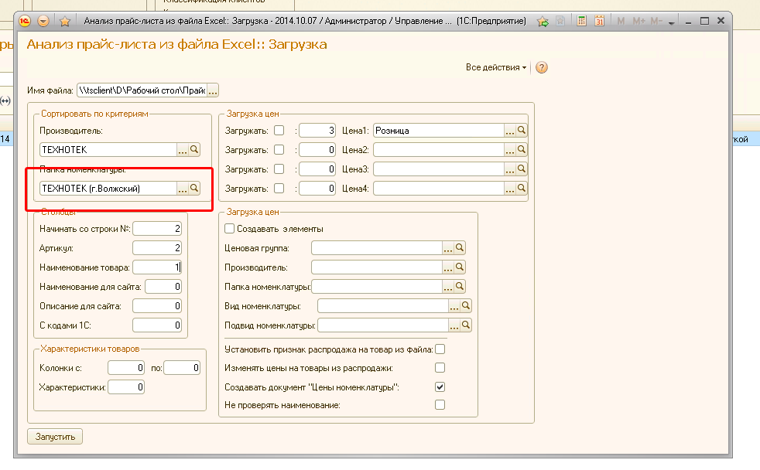Click magnifier next to ТЕХНОТЕК manufacturer field

tap(194, 149)
